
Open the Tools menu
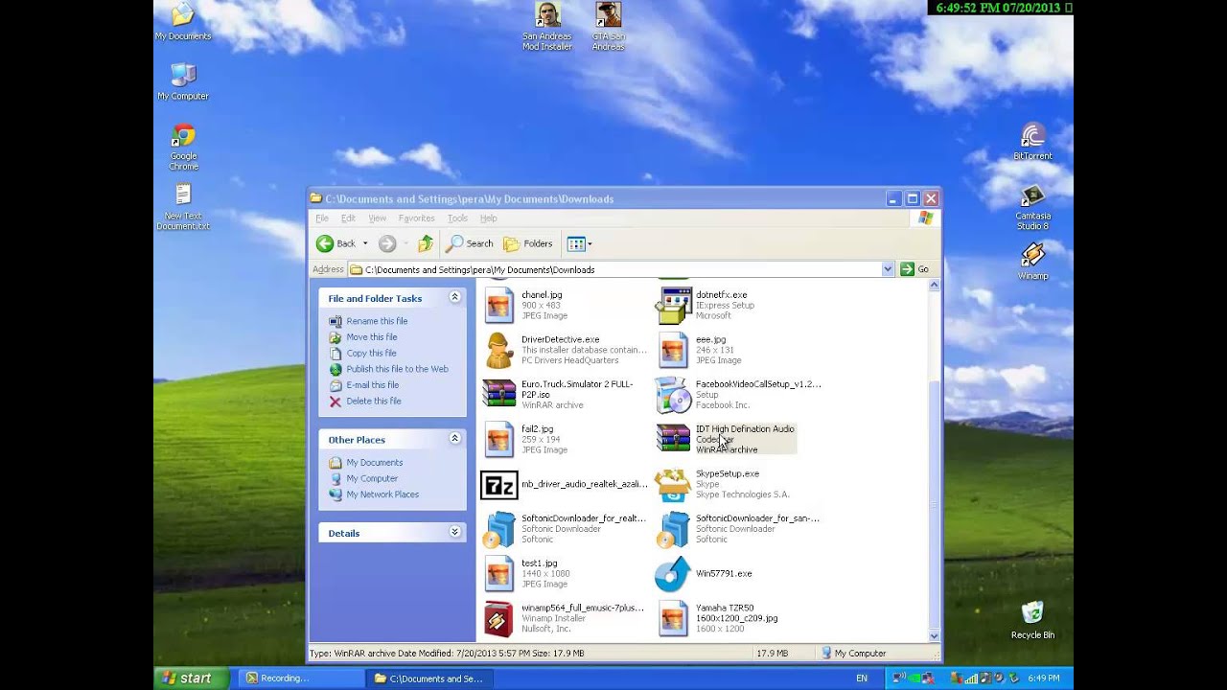(457, 218)
